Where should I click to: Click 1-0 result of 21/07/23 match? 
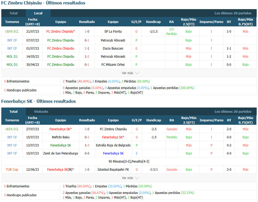point(87,32)
